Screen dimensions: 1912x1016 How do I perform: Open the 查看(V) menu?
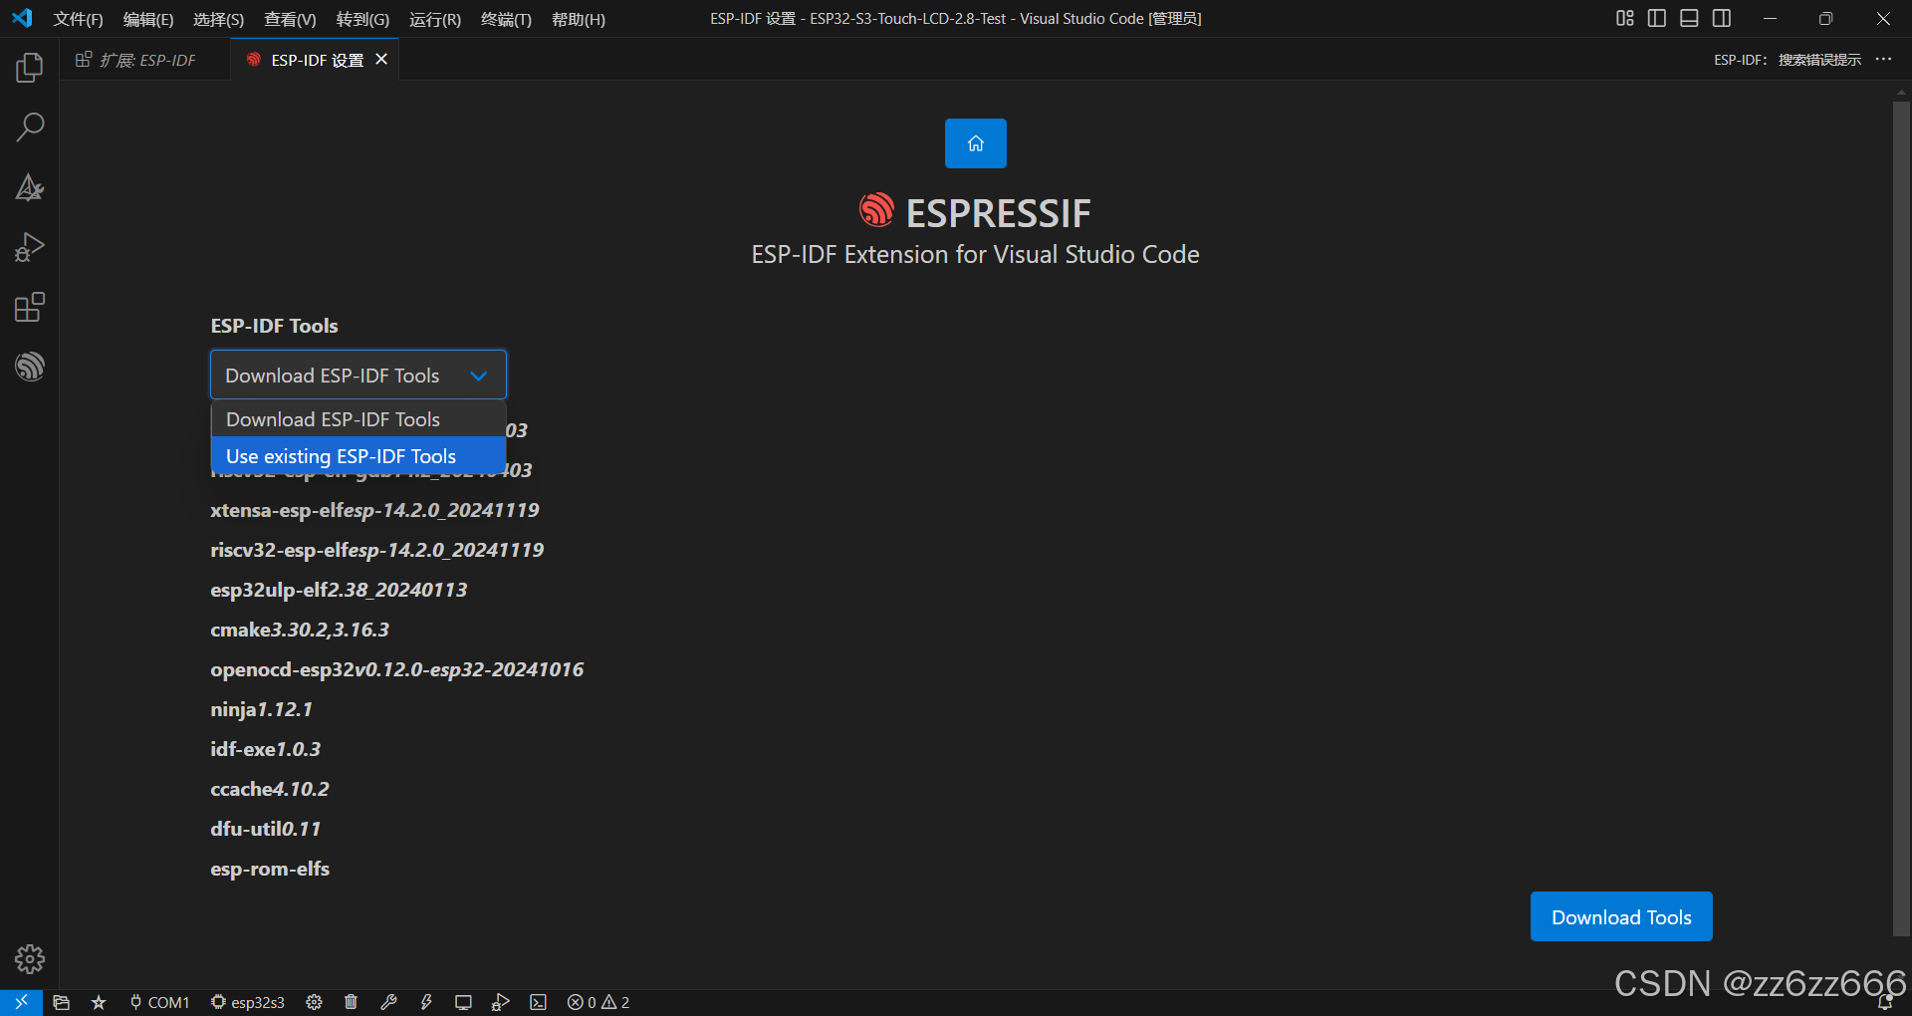click(x=290, y=19)
